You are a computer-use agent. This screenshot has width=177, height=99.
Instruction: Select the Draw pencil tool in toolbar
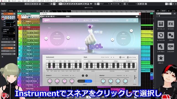(65, 4)
